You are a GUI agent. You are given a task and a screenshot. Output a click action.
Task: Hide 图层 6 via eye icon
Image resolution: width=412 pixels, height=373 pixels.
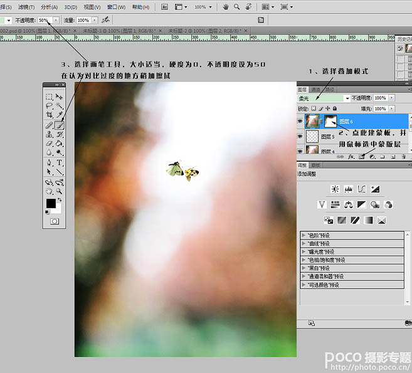click(300, 121)
